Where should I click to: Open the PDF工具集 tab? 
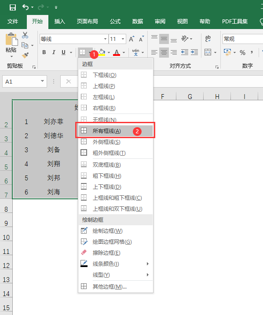(235, 21)
